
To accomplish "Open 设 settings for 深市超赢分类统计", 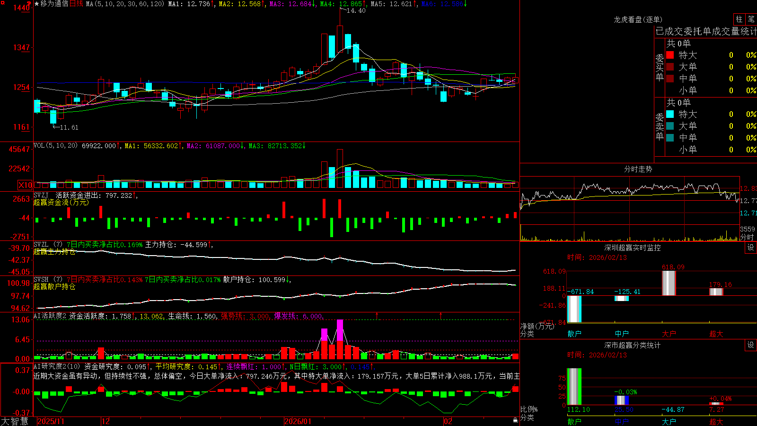I will tap(751, 345).
